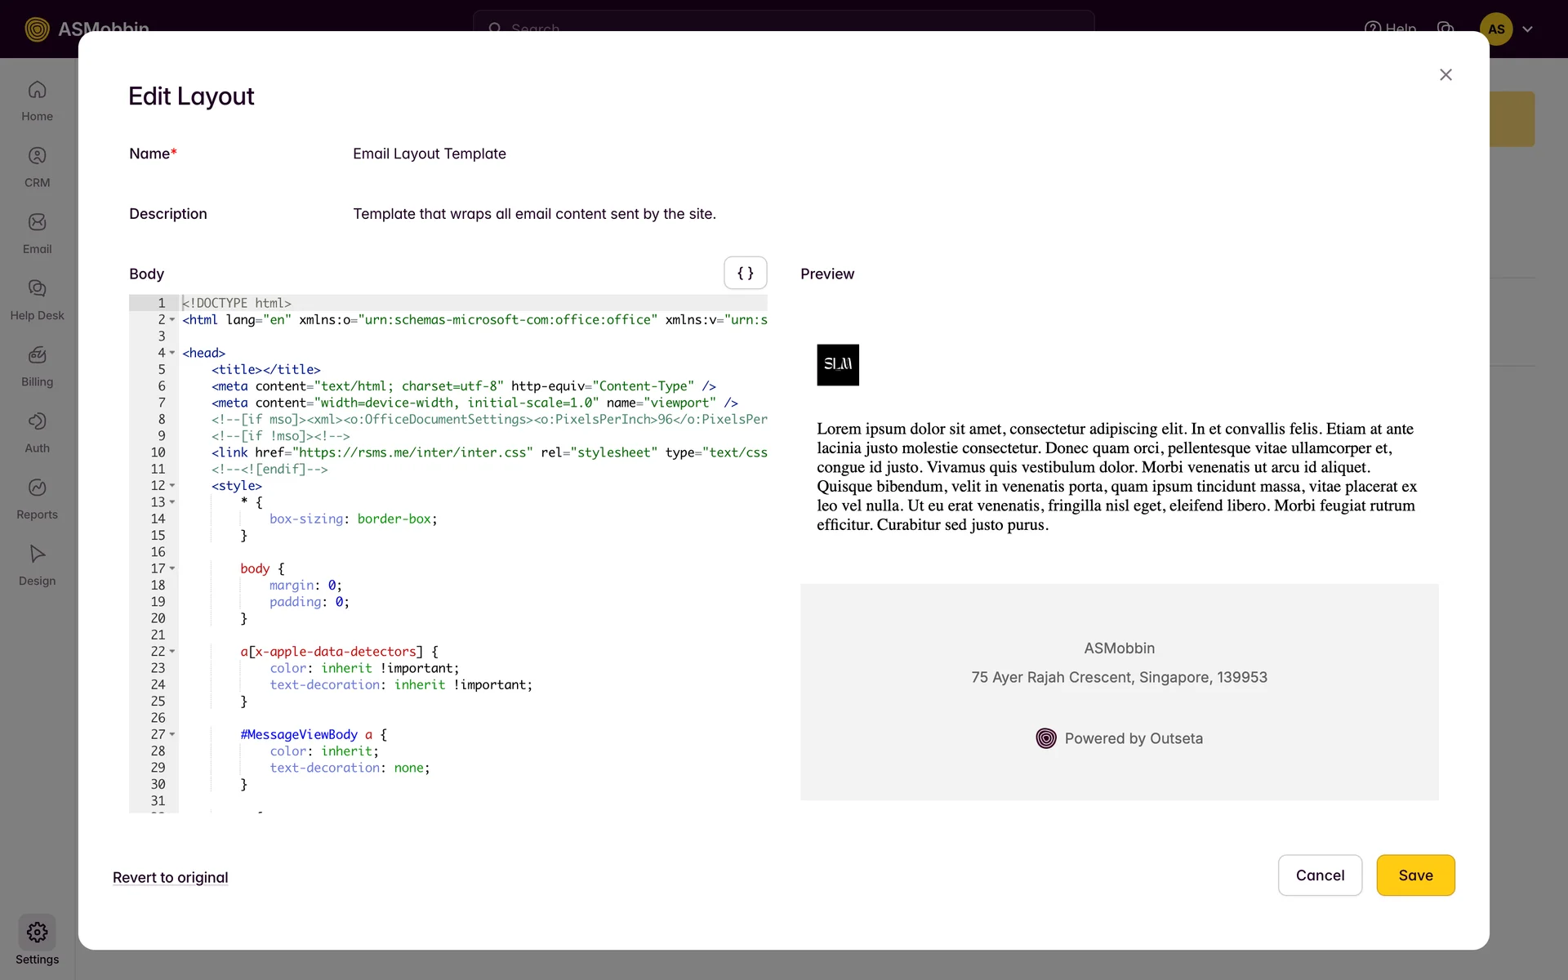Open the Billing sidebar icon
1568x980 pixels.
pos(37,355)
